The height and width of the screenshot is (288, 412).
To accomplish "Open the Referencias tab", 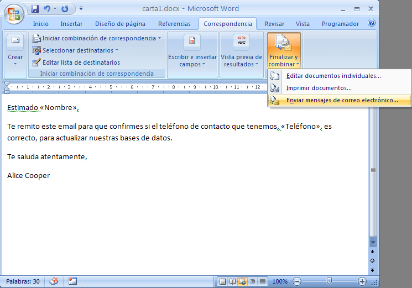I will tap(174, 24).
